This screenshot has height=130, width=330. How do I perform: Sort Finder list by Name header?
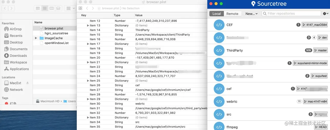(38, 23)
